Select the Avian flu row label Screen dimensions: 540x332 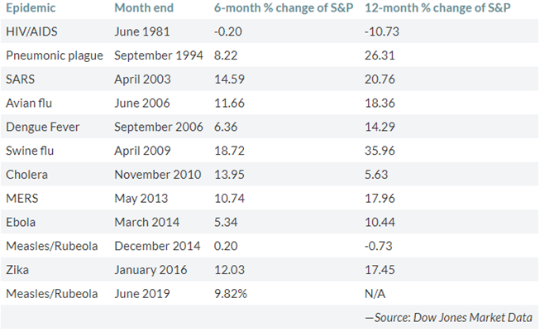click(29, 103)
